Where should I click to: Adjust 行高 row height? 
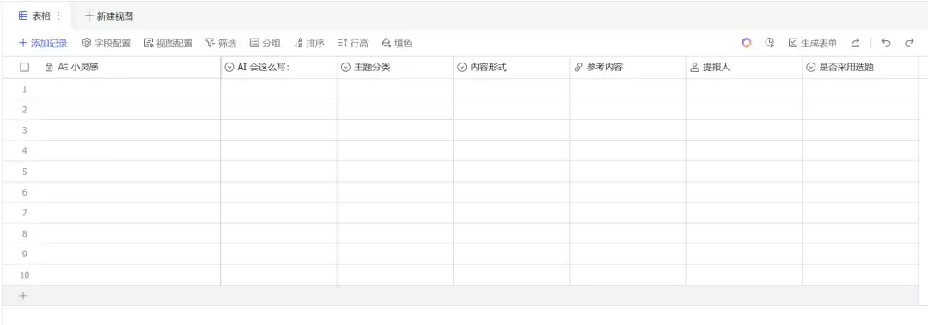point(353,43)
